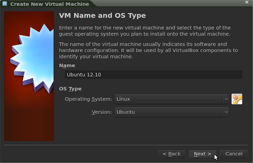Click the 'Version:' label

coord(102,112)
